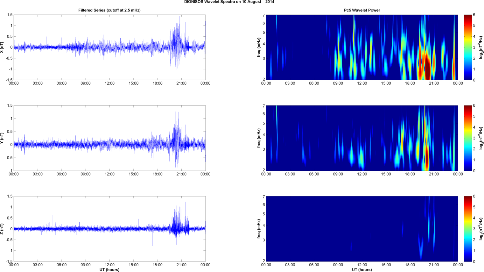This screenshot has width=484, height=272.
Task: Click the Z (nT) axis label
Action: (2, 229)
